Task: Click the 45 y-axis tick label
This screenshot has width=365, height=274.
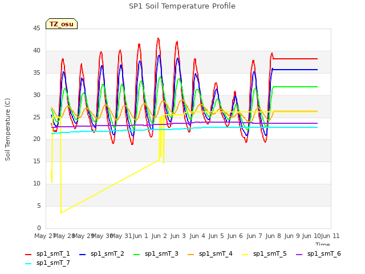Action: [36, 29]
